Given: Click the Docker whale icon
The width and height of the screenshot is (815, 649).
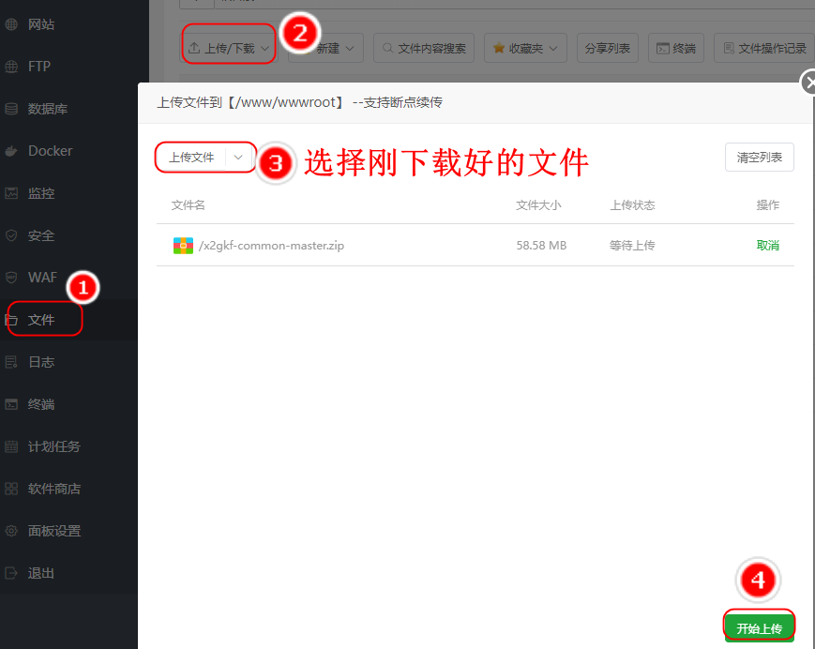Looking at the screenshot, I should click(x=11, y=151).
